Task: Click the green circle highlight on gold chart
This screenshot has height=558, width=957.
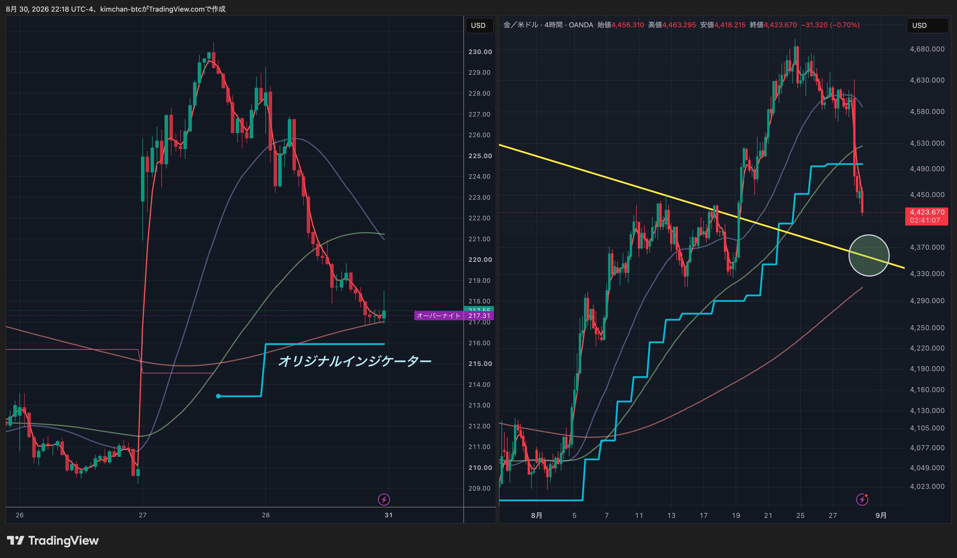Action: click(x=869, y=255)
